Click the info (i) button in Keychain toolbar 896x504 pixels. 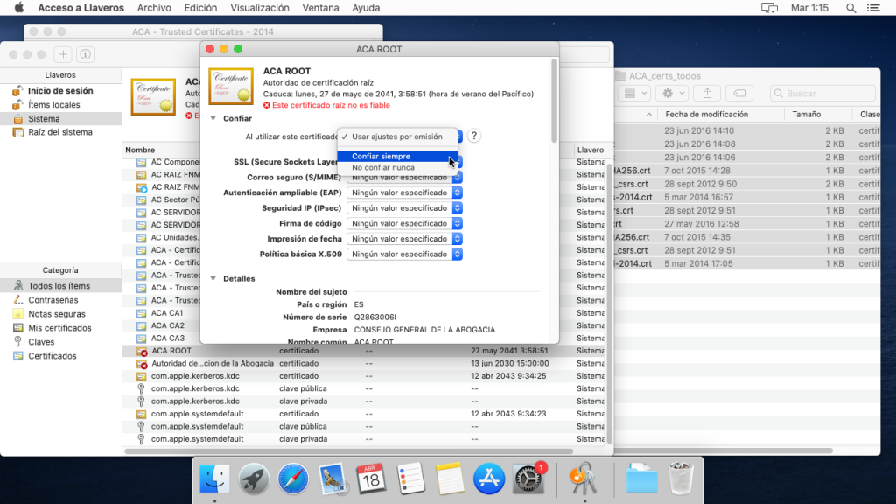[85, 54]
